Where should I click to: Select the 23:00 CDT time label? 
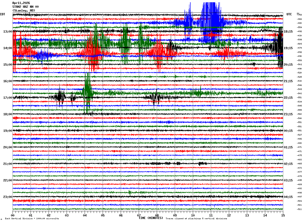8,197
